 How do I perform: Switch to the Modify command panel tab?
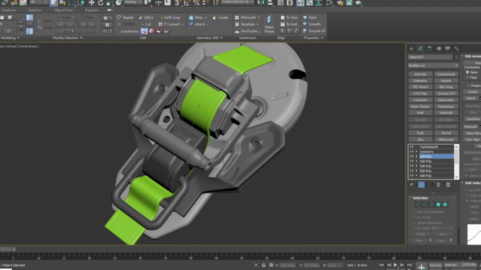[x=420, y=48]
